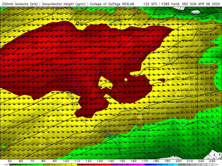Click the '100' color scale label
Screen dimensions: 222x166
tap(66, 161)
